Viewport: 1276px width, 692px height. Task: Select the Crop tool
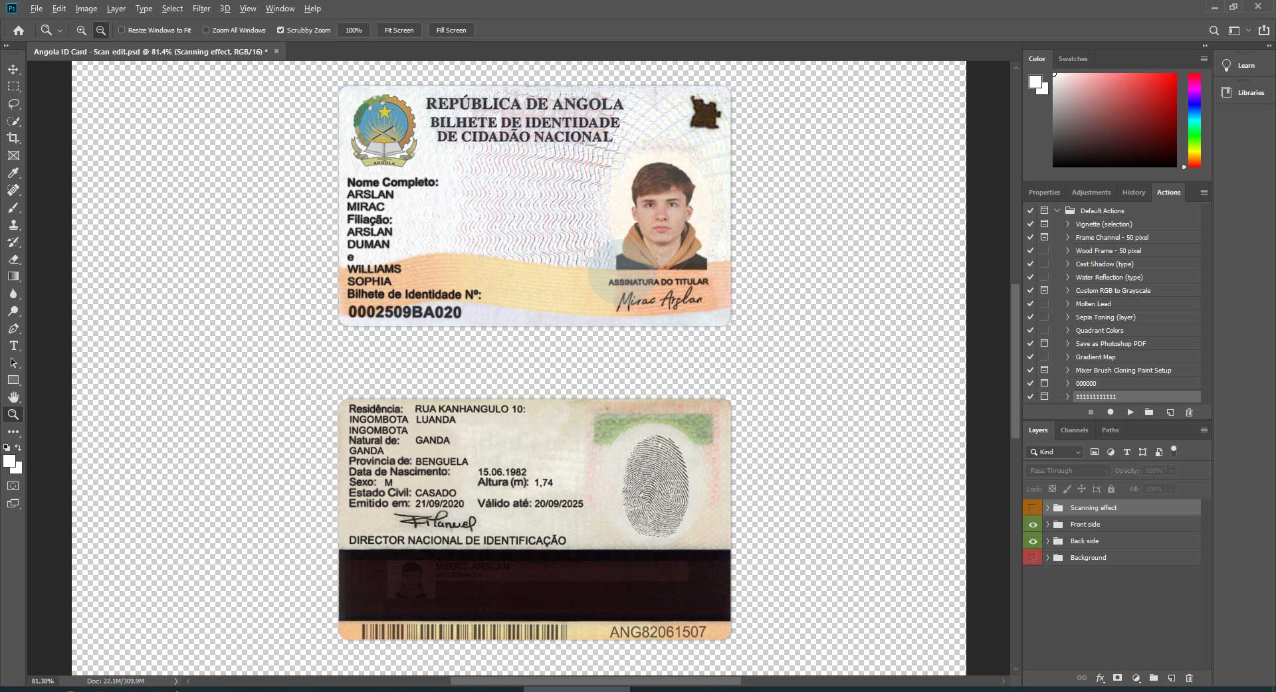tap(13, 138)
